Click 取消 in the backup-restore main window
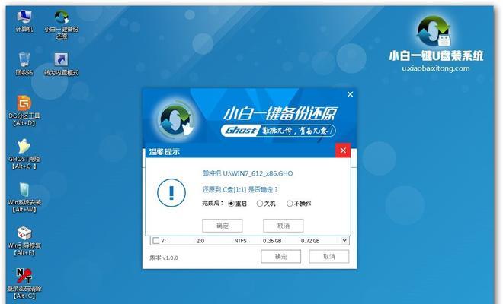The height and width of the screenshot is (304, 503). 329,257
